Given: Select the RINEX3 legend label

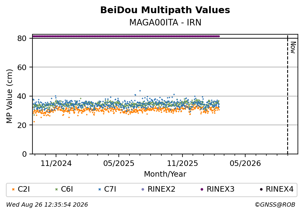Looking at the screenshot, I should [x=220, y=189].
